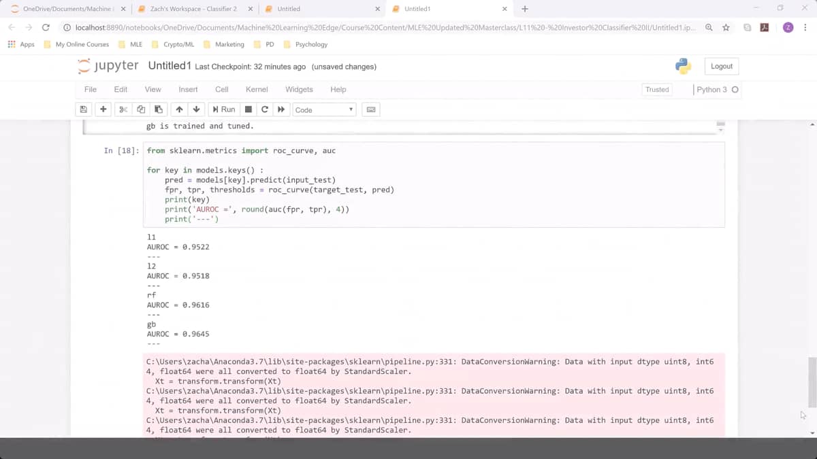Open the command palette keyboard icon
Screen dimensions: 817x459
371,109
